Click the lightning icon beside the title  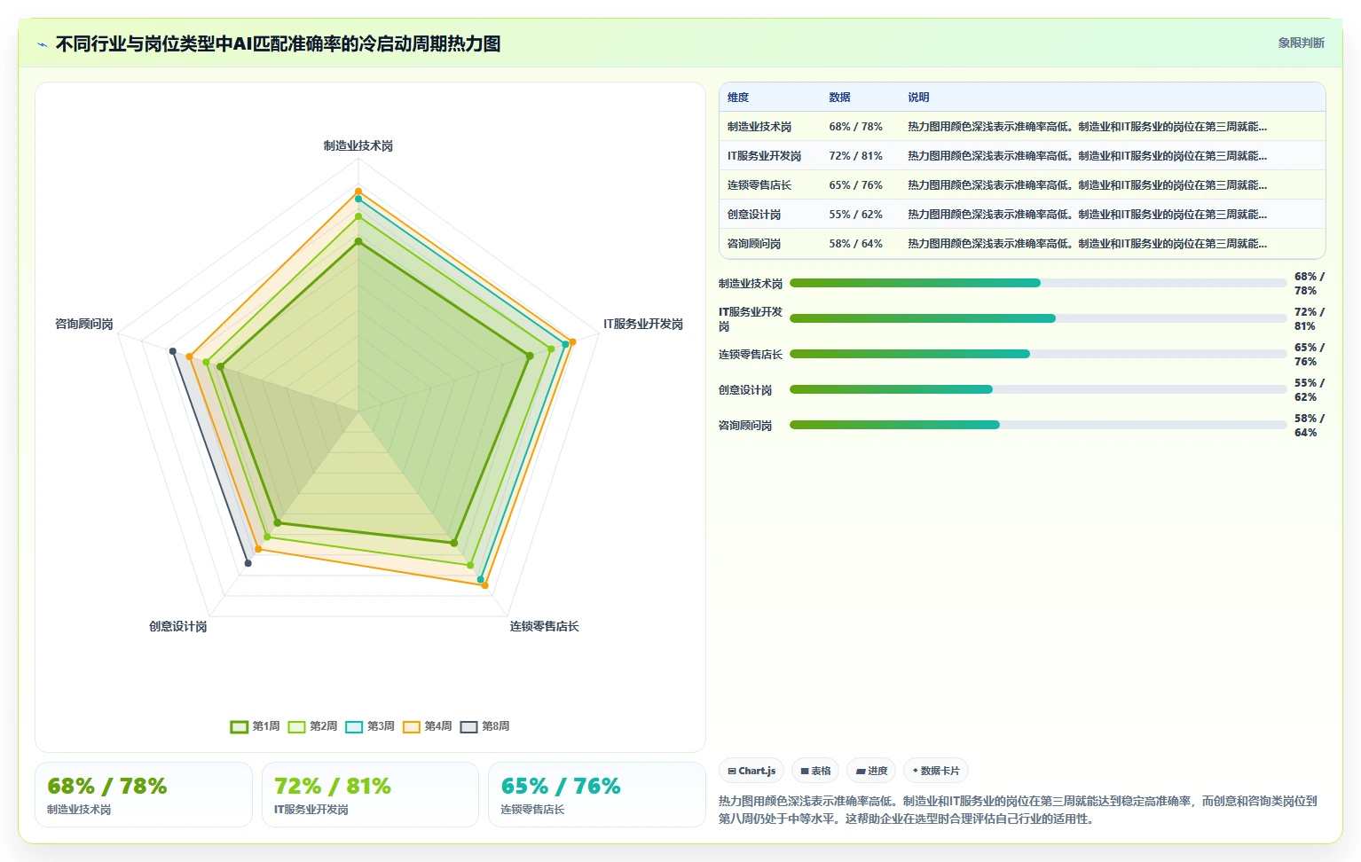coord(42,44)
